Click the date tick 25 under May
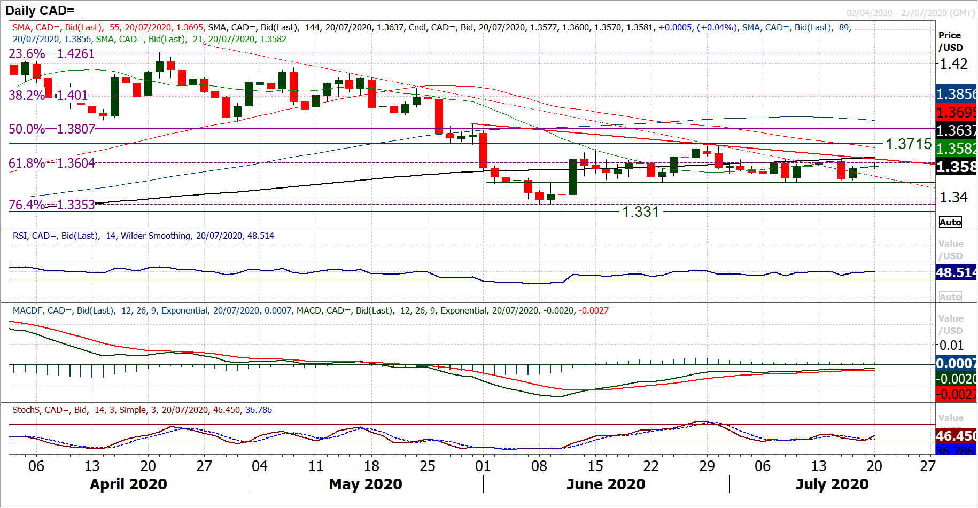Image resolution: width=978 pixels, height=508 pixels. (x=428, y=466)
